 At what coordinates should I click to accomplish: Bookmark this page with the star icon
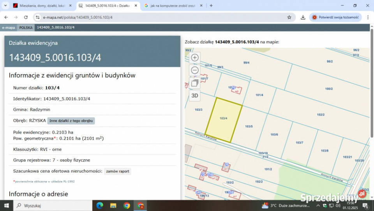click(x=289, y=17)
